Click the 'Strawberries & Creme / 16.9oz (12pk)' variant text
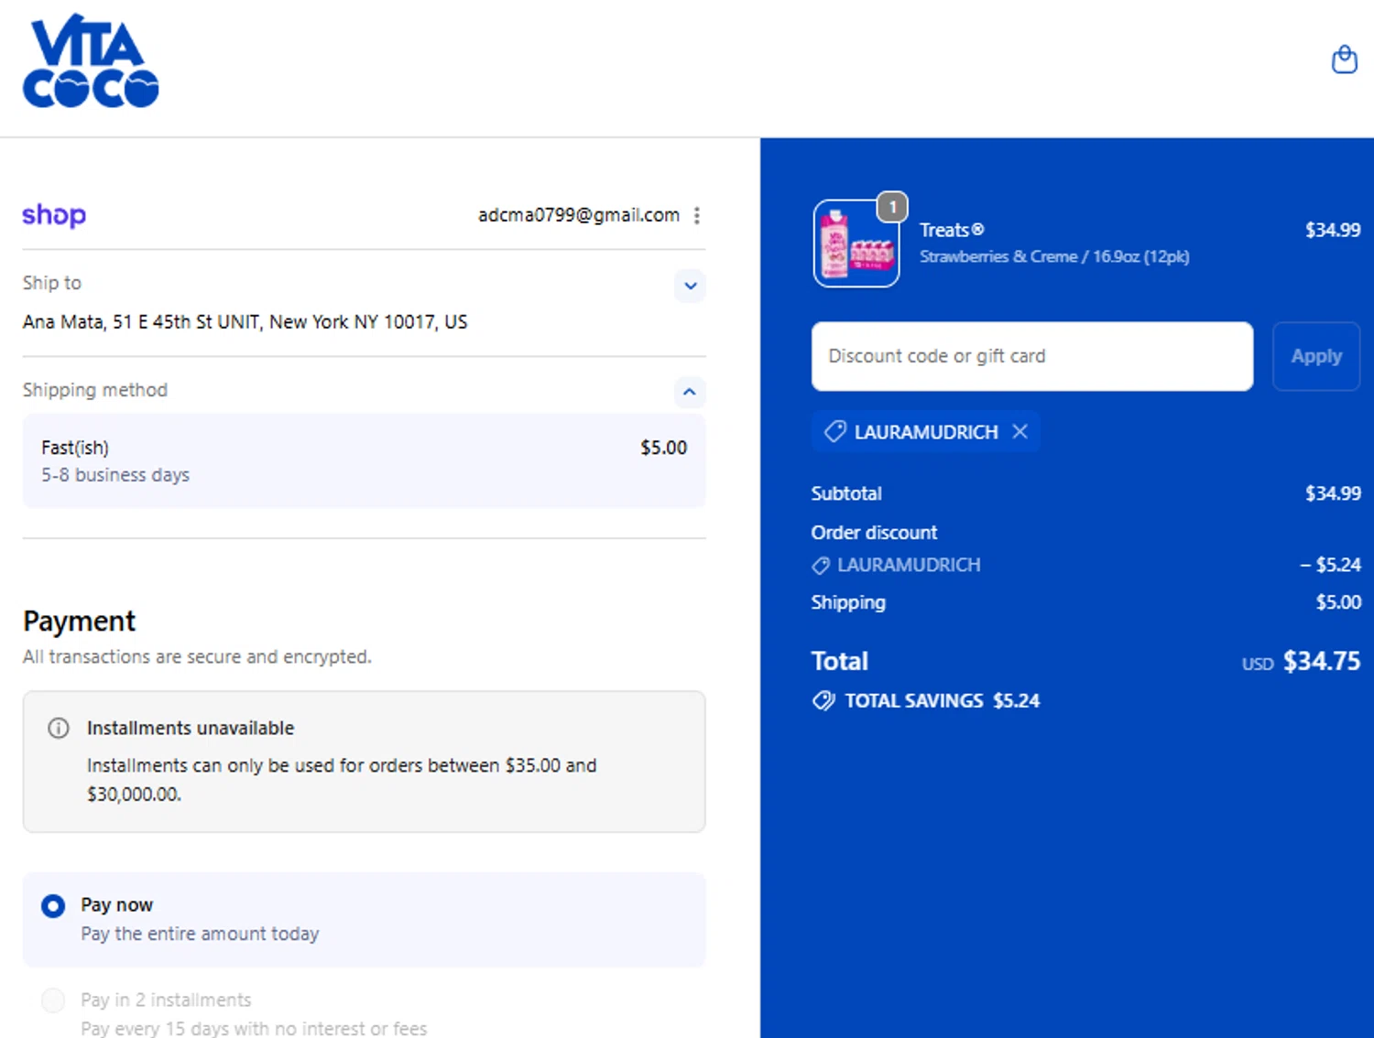The height and width of the screenshot is (1038, 1374). point(1054,256)
